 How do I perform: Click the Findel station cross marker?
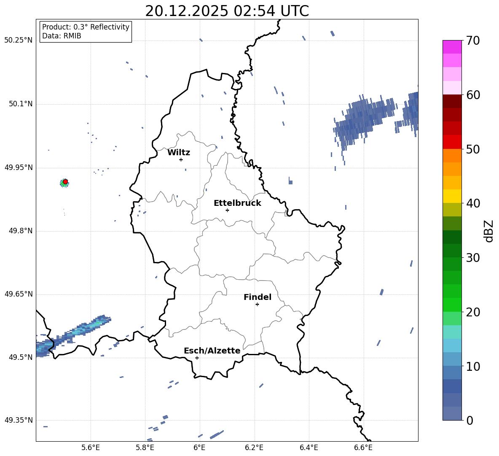pyautogui.click(x=257, y=305)
